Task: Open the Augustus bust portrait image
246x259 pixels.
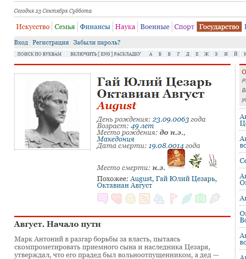Action: (x=52, y=112)
